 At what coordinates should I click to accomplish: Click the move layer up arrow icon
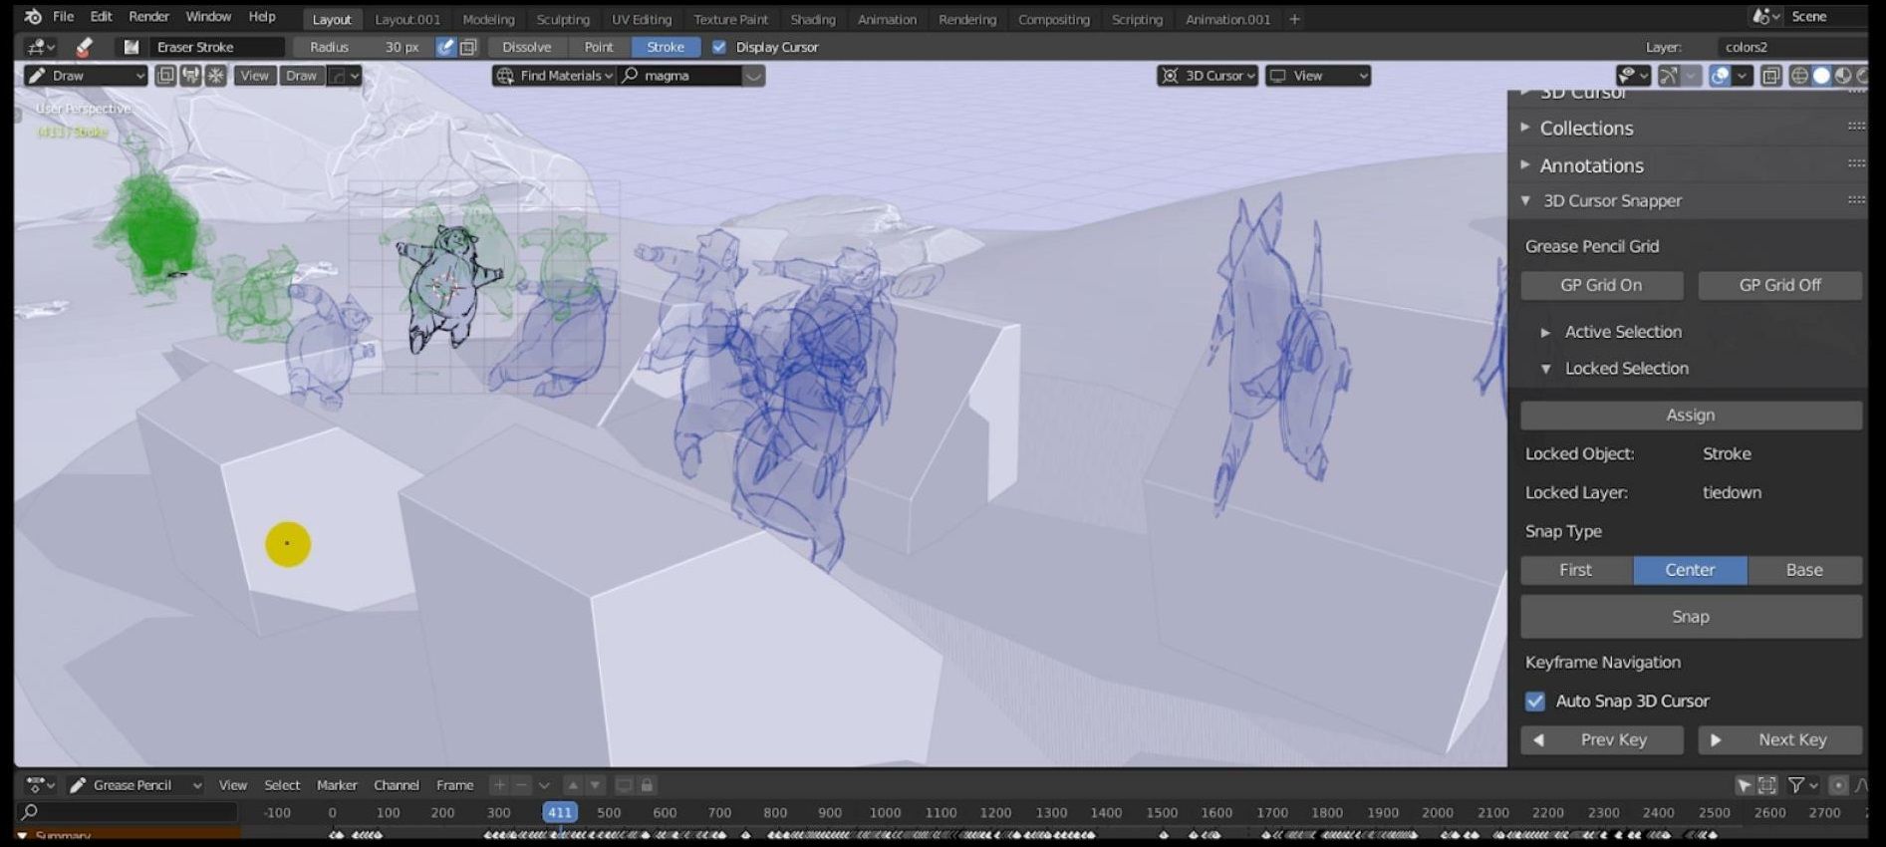(x=573, y=785)
